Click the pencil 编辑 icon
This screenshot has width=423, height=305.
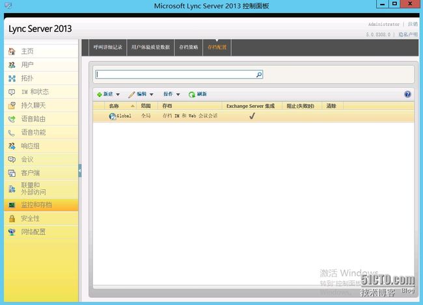click(x=131, y=94)
